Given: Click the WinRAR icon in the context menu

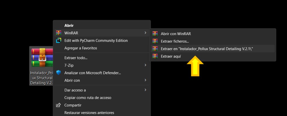Looking at the screenshot, I should click(x=59, y=33).
